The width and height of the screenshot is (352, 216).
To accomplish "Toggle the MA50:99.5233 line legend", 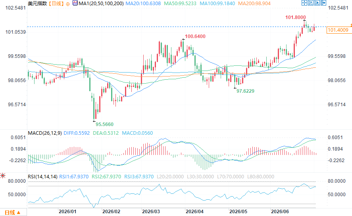I will tap(180, 3).
